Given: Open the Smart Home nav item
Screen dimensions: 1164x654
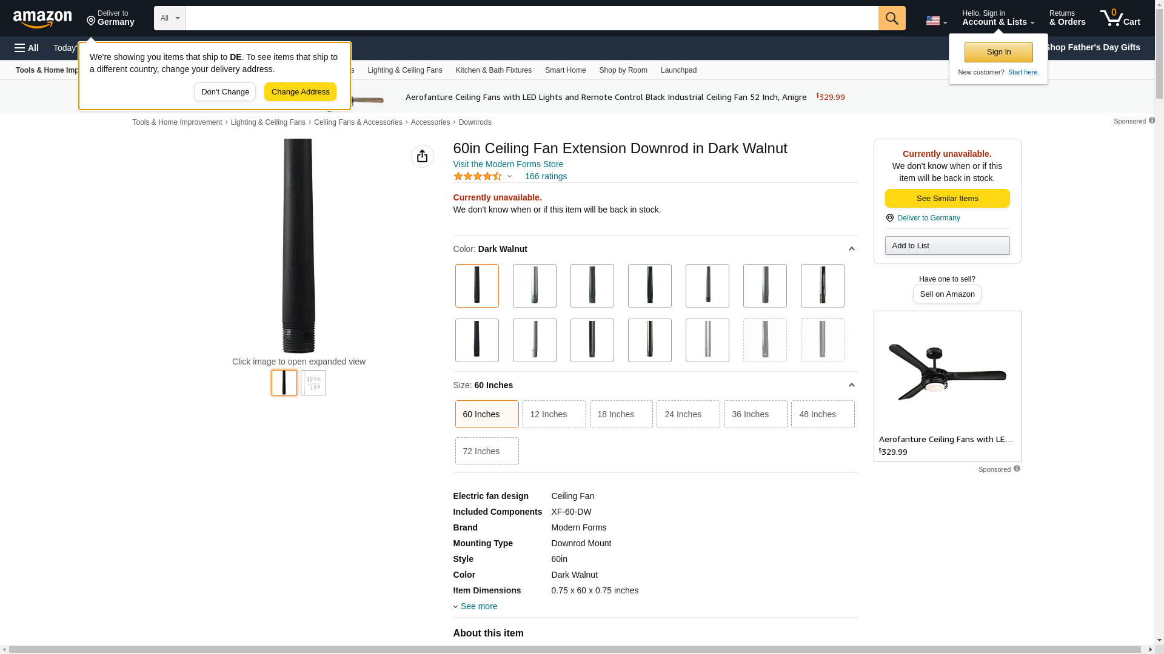Looking at the screenshot, I should click(565, 70).
